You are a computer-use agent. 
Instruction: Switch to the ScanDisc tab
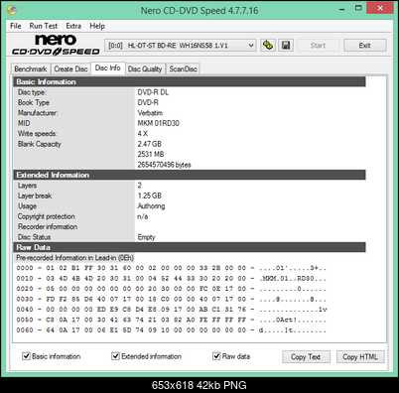[183, 68]
